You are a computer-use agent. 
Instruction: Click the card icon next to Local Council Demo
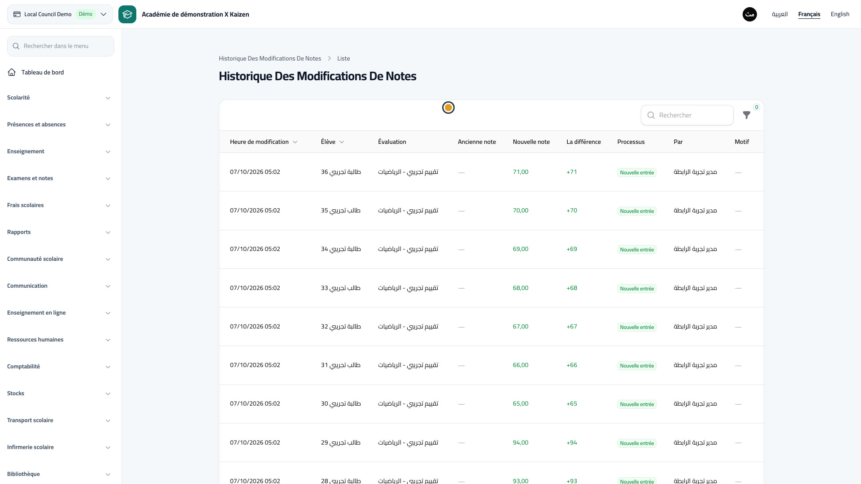pyautogui.click(x=17, y=14)
